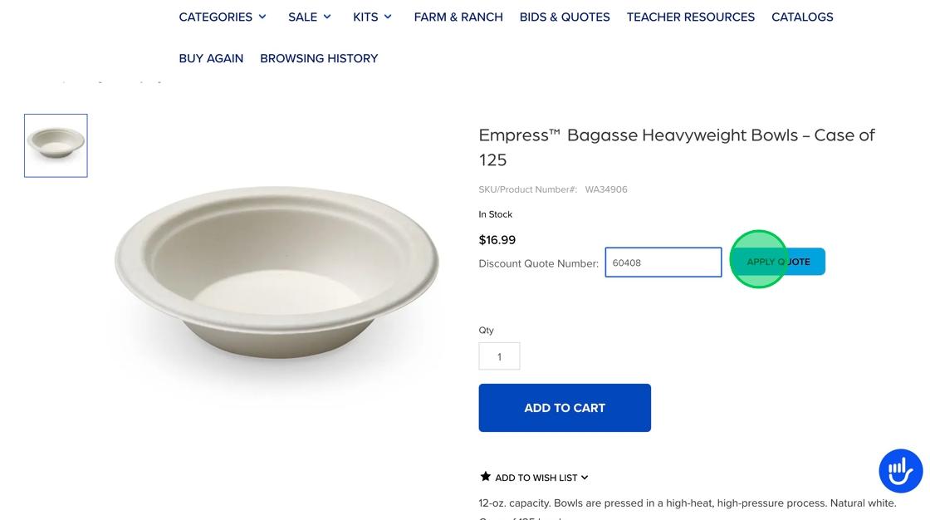Expand the Kits dropdown menu
The image size is (930, 520).
(x=372, y=17)
